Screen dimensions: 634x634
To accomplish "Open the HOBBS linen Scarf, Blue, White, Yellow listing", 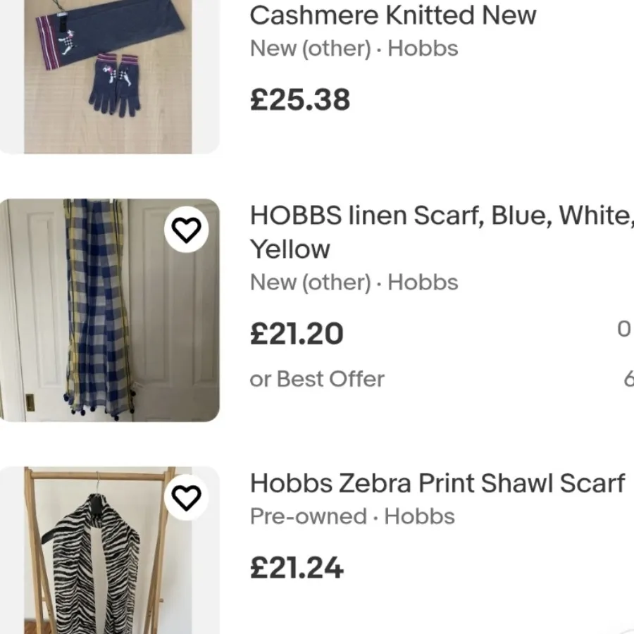I will pos(441,232).
